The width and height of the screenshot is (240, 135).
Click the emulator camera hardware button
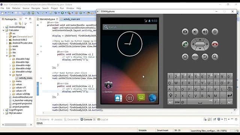(185, 31)
